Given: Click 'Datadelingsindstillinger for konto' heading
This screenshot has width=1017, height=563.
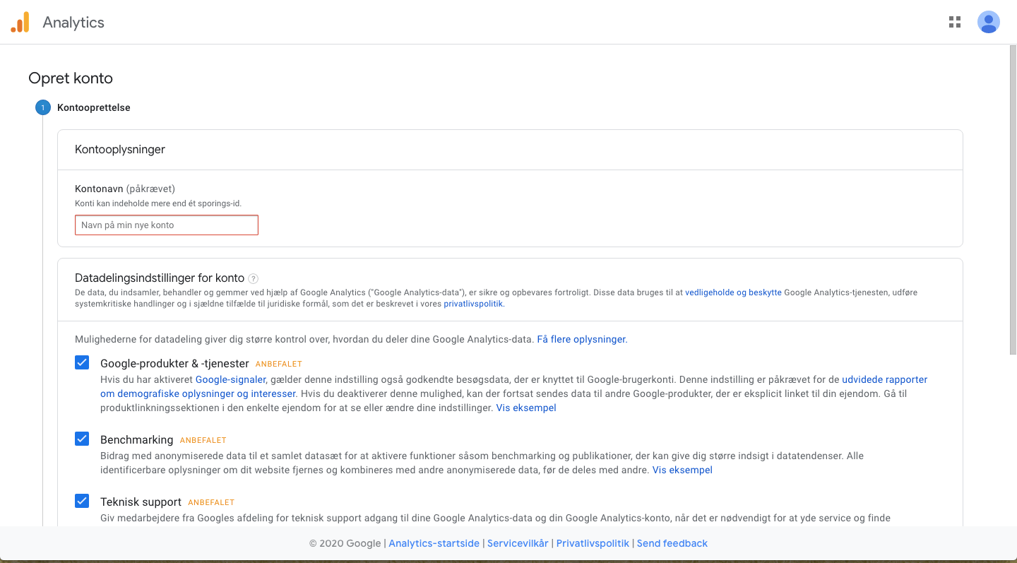Looking at the screenshot, I should click(160, 278).
